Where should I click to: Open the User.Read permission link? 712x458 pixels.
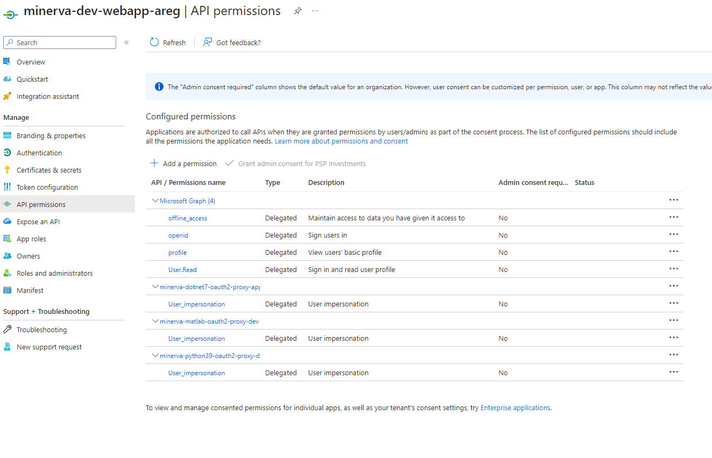pyautogui.click(x=182, y=269)
